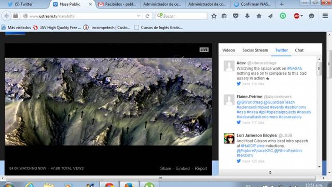Open the bookmarks list clipboard icon
Screen dimensions: 332x187
coord(224,16)
